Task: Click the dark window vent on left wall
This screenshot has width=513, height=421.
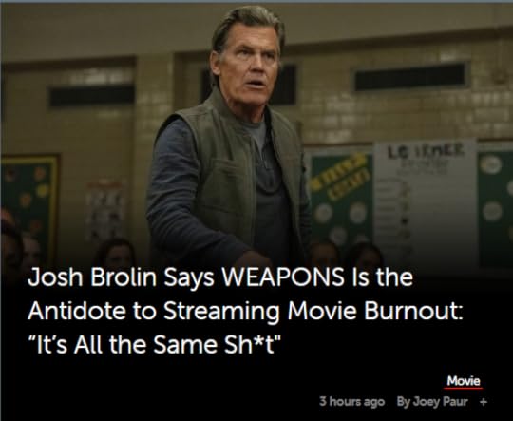Action: [x=92, y=96]
